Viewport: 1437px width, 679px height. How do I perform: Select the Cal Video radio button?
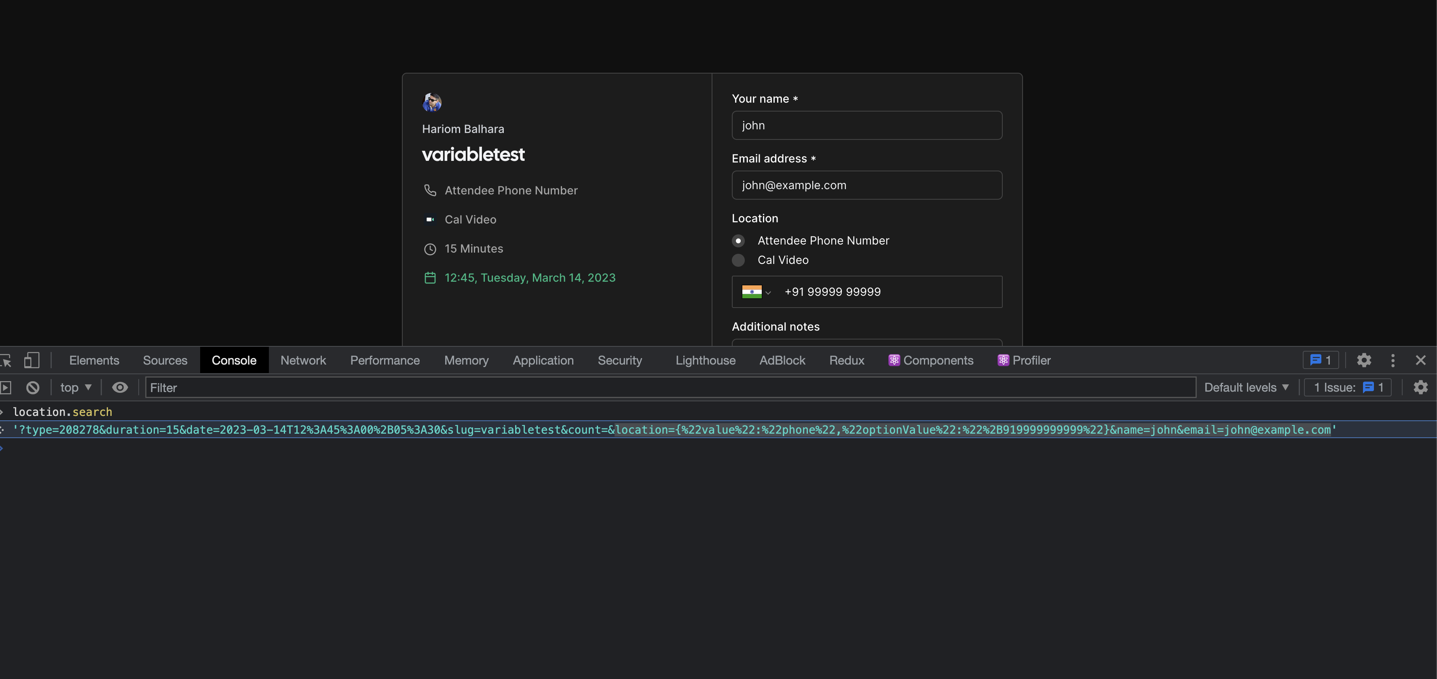[x=738, y=260]
